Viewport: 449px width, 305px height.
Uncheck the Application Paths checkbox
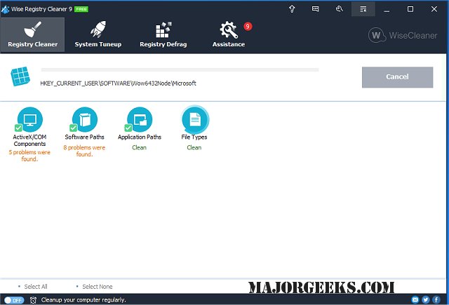(x=128, y=128)
